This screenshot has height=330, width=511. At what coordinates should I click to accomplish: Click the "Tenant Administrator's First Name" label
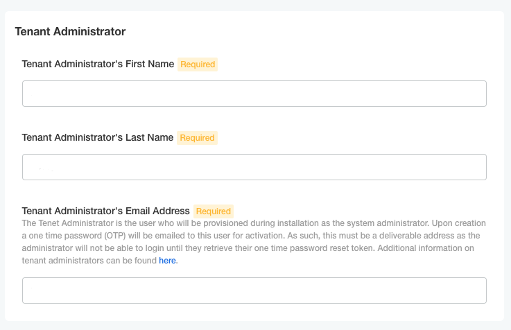(98, 64)
